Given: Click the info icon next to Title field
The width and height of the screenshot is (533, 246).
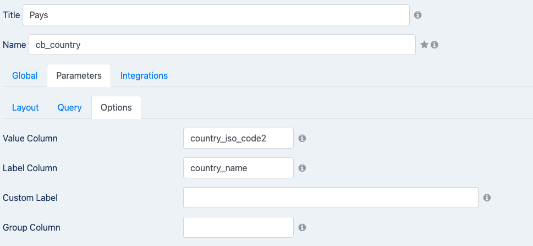Looking at the screenshot, I should [x=418, y=15].
